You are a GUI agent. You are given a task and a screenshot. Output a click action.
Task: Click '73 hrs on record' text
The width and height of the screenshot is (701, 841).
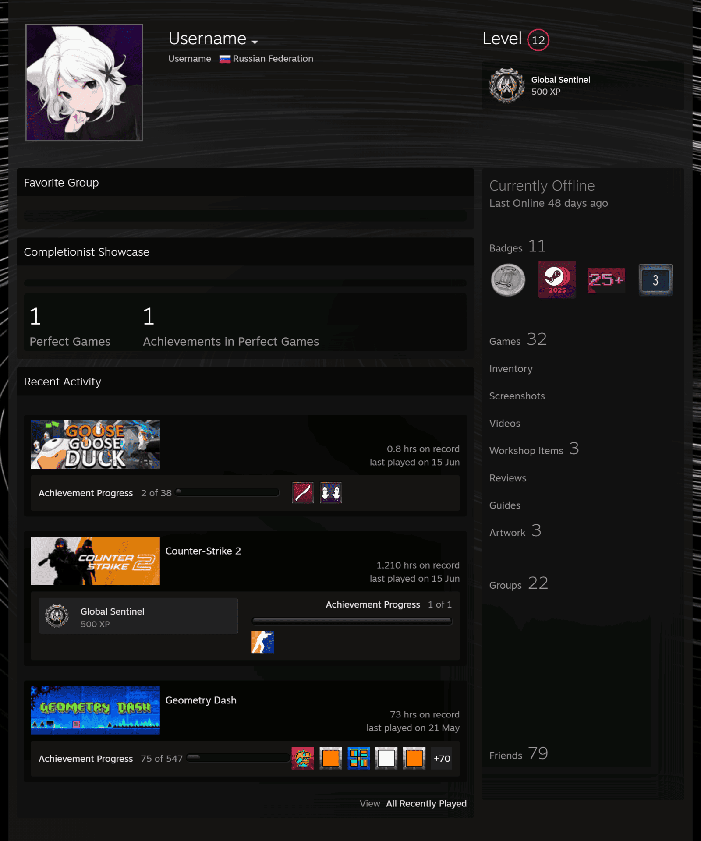click(425, 714)
